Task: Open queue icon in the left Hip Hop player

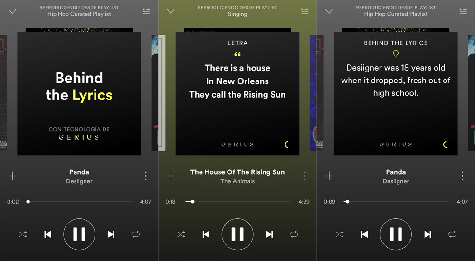Action: point(147,11)
